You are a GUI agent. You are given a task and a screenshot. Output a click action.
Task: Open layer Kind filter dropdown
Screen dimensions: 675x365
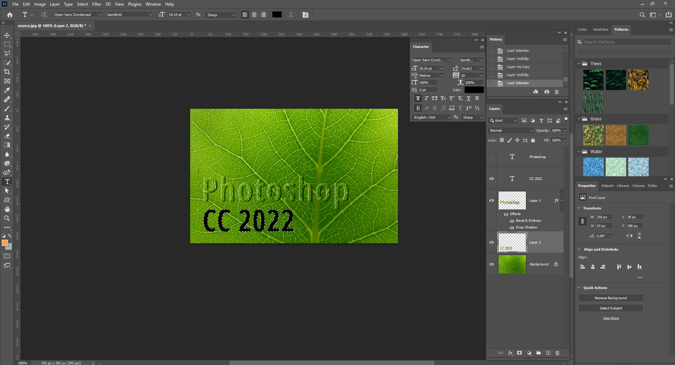[x=503, y=121]
